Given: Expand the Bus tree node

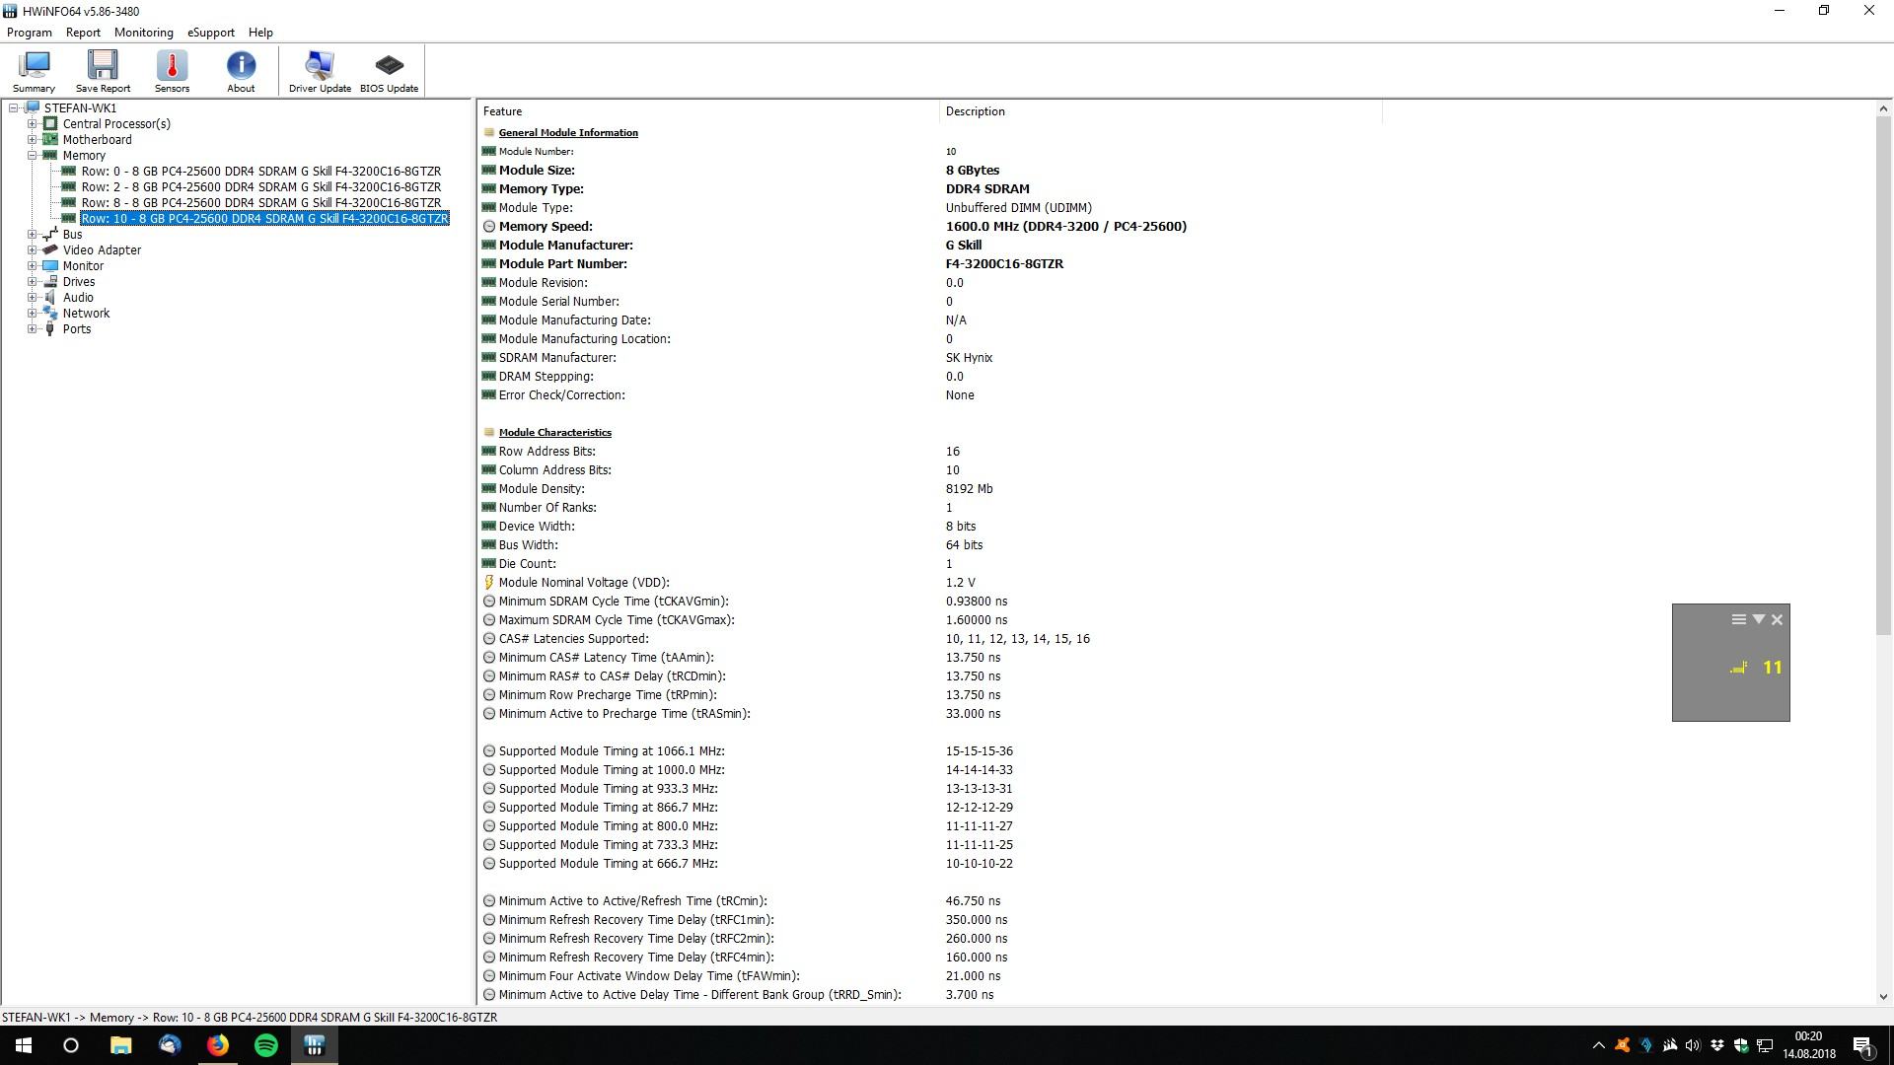Looking at the screenshot, I should (32, 235).
